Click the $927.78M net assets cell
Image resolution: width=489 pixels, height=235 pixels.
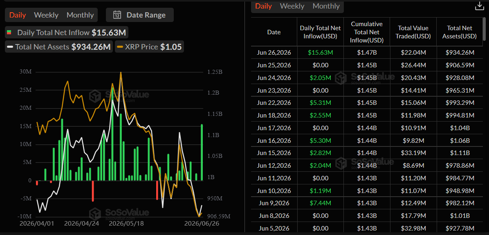coord(460,228)
